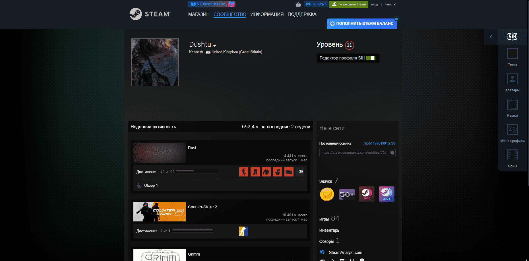Copy the permanent profile link

point(392,153)
